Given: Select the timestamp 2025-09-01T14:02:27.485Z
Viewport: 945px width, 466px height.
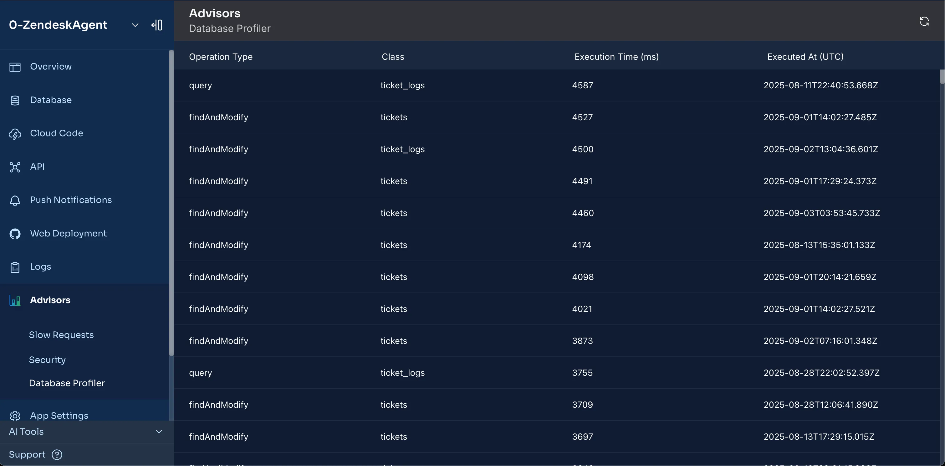Looking at the screenshot, I should point(820,117).
